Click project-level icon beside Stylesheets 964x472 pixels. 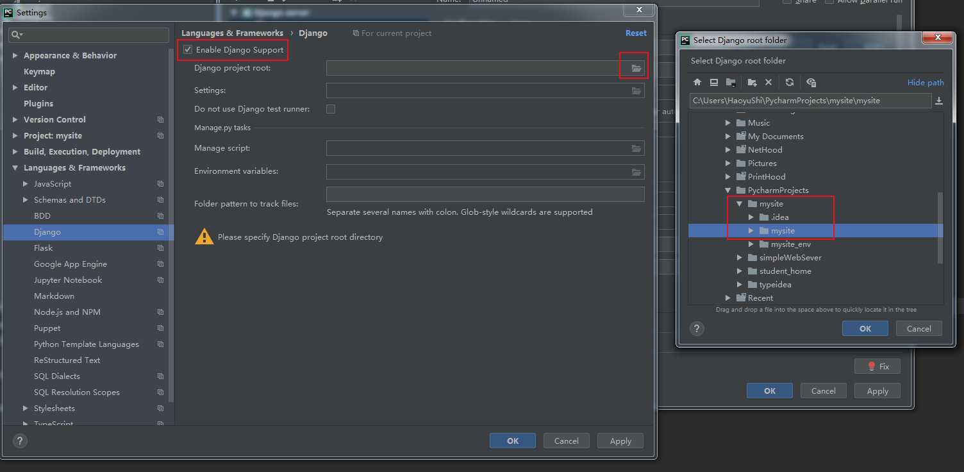pyautogui.click(x=160, y=409)
